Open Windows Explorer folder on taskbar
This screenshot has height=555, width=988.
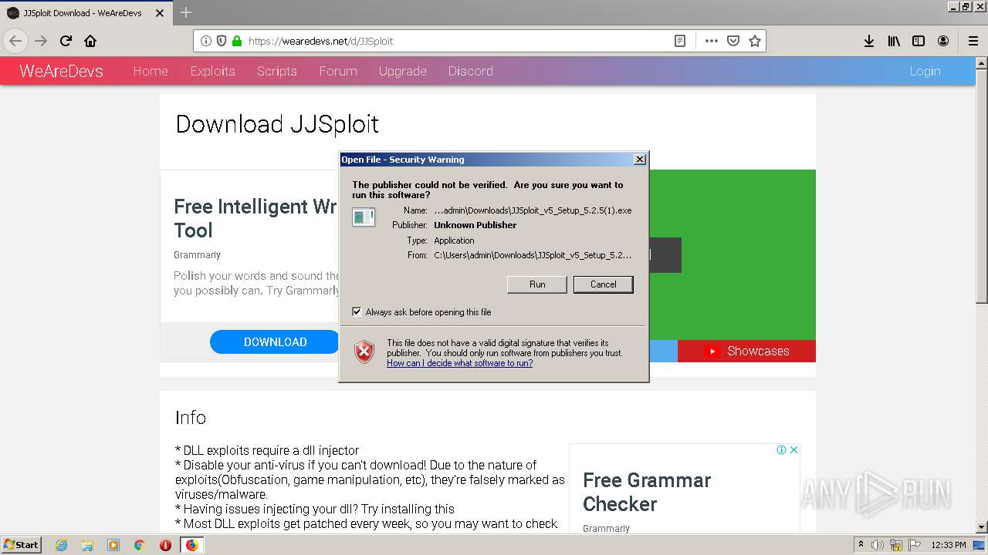[87, 545]
